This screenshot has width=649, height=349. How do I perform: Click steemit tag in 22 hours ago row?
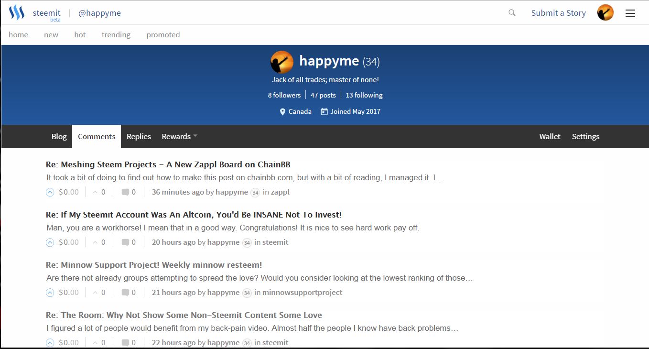click(275, 343)
